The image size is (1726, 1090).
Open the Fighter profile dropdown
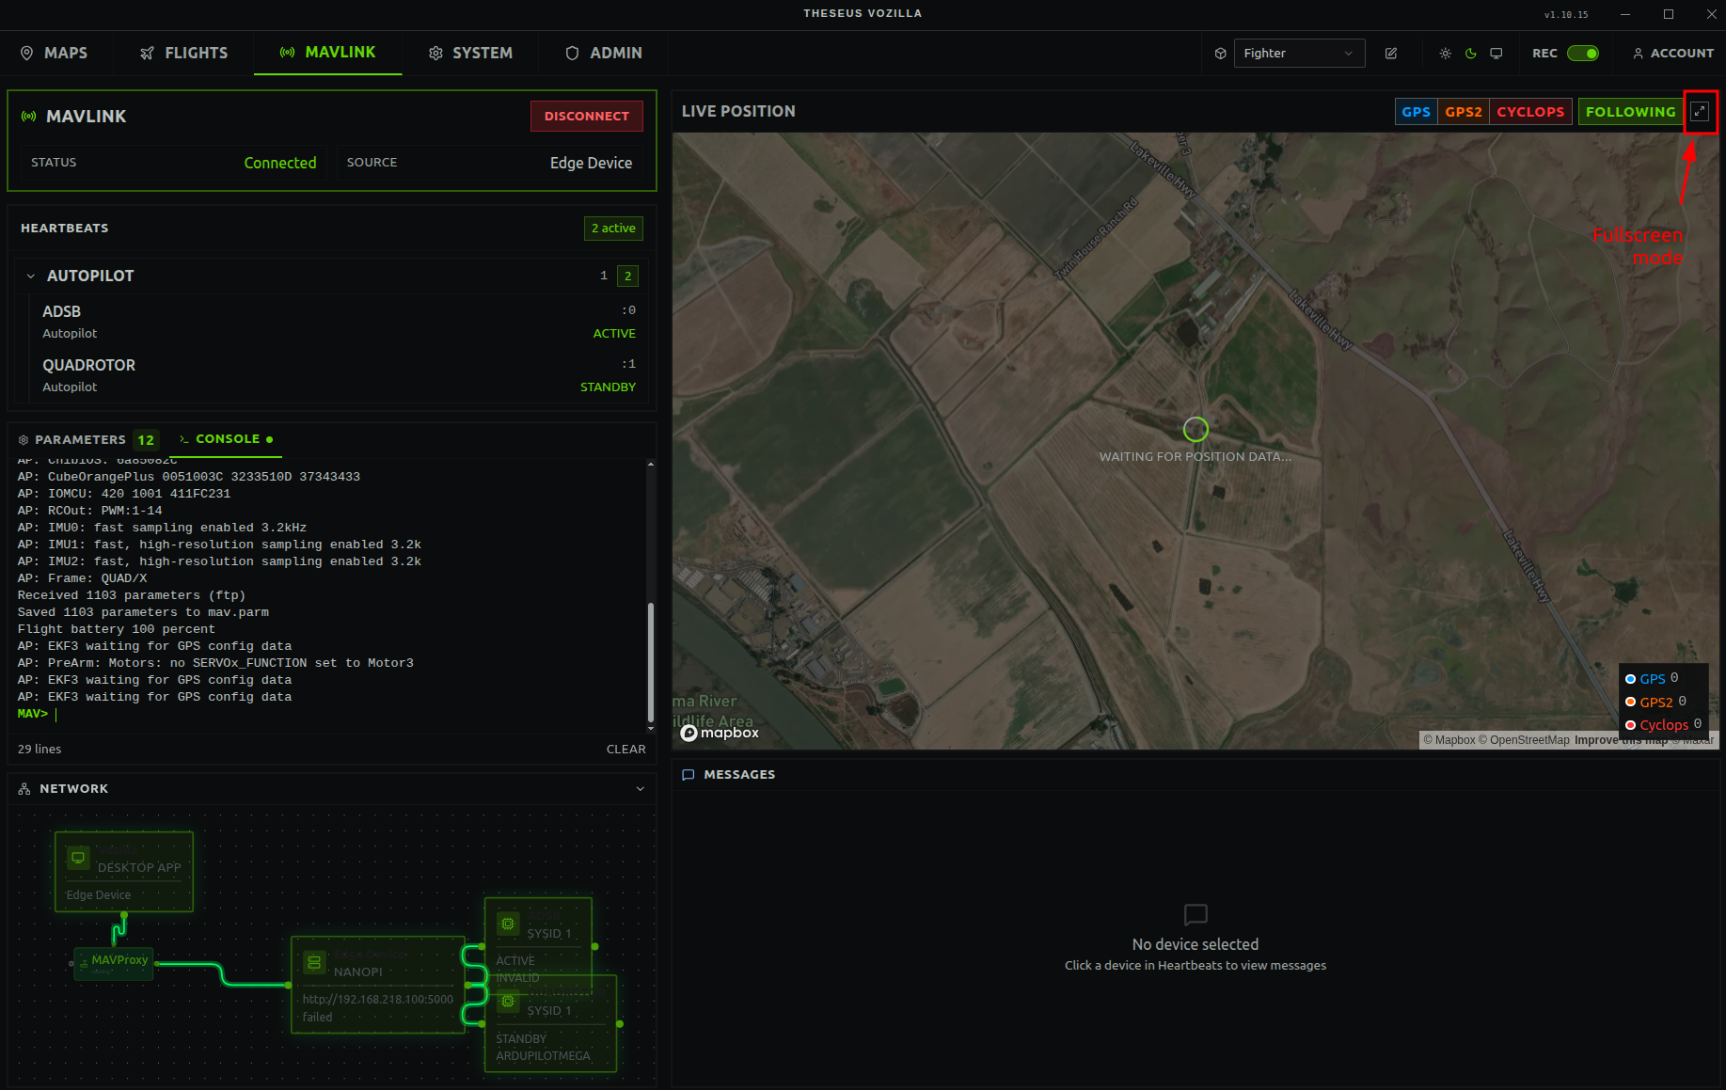point(1298,54)
